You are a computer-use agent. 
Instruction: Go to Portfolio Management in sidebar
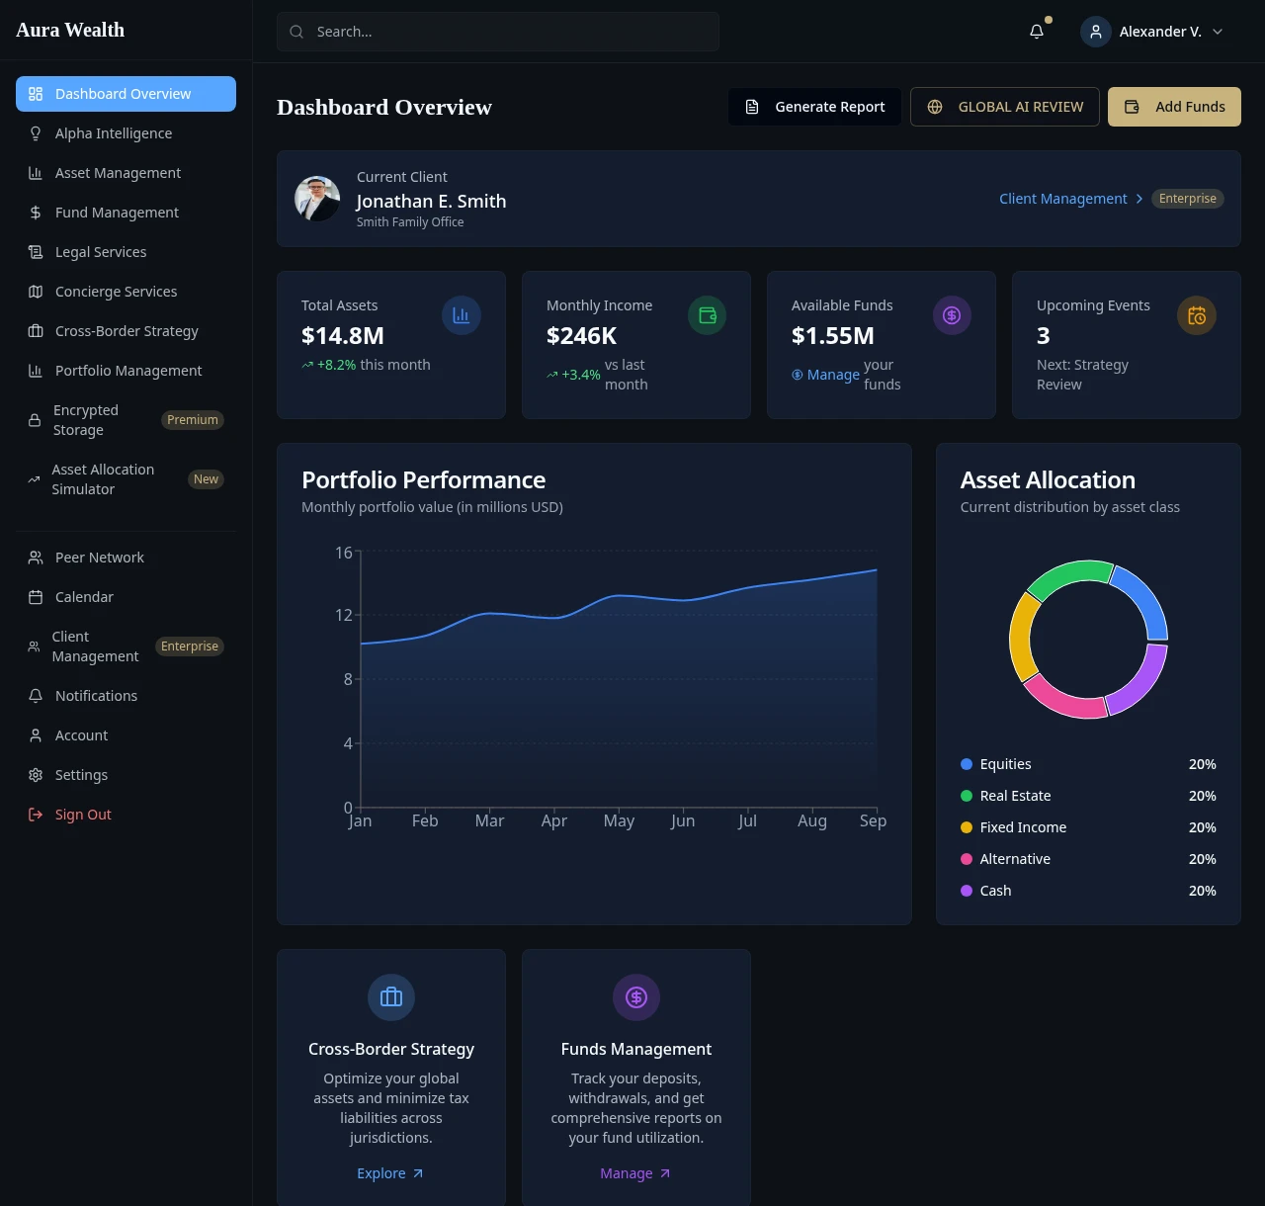126,371
